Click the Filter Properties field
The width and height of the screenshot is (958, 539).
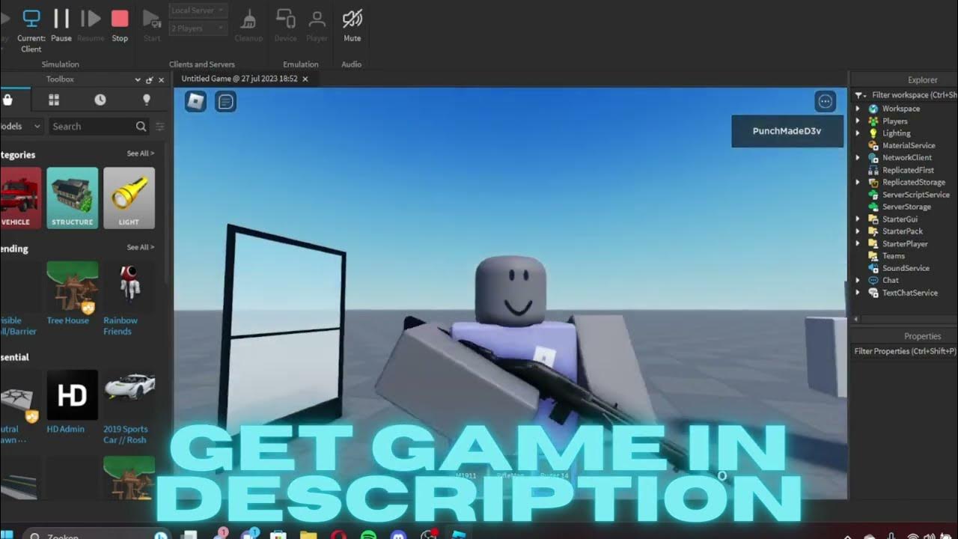pos(905,351)
